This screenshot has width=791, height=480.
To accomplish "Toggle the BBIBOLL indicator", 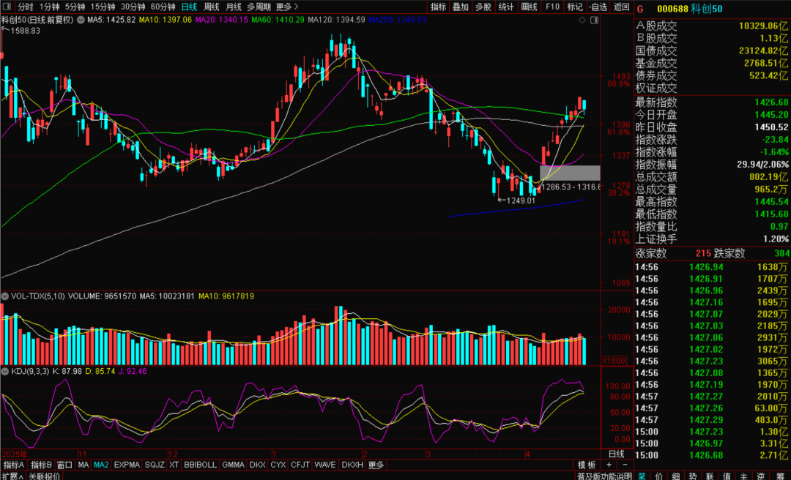I will point(200,465).
